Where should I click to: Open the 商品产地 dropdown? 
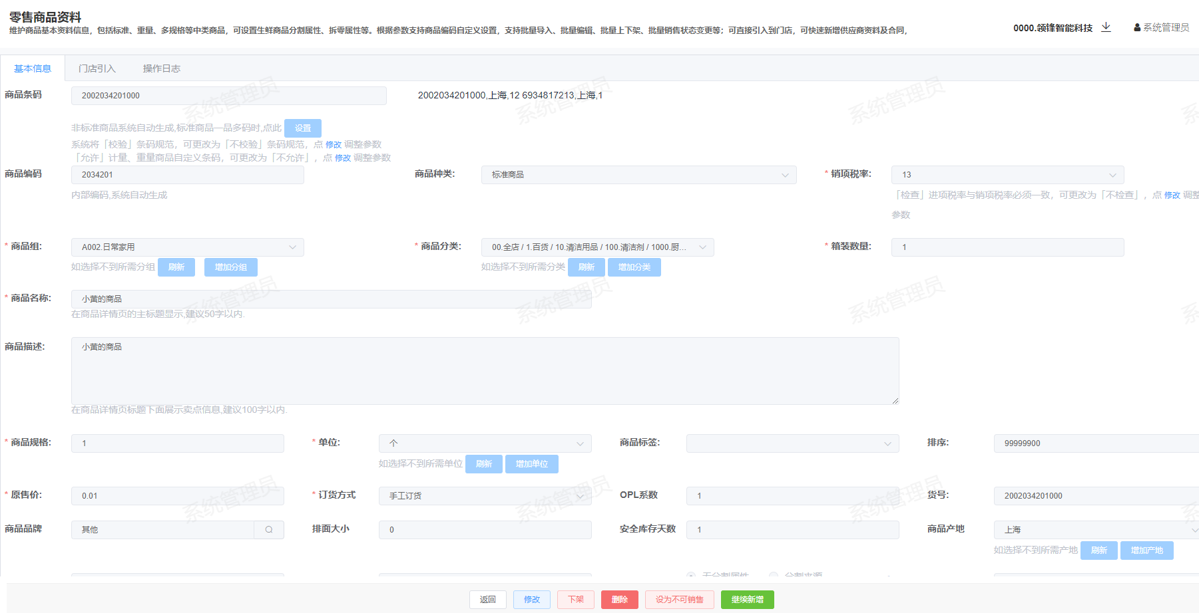pos(1096,530)
